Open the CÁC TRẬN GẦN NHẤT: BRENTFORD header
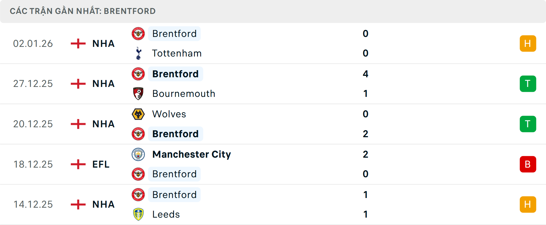 [x=82, y=11]
